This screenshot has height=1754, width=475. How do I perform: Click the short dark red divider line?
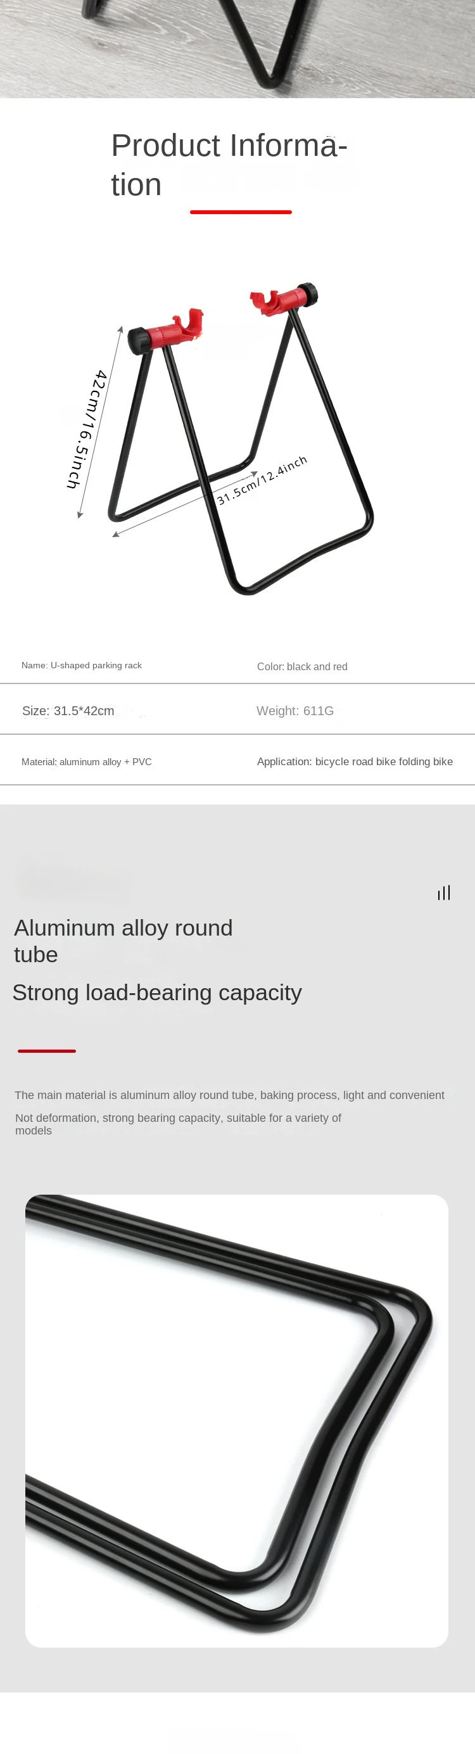pyautogui.click(x=47, y=1052)
